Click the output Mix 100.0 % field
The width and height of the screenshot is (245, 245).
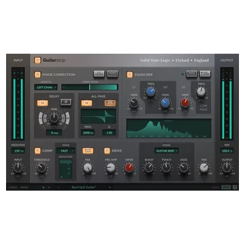tap(227, 151)
